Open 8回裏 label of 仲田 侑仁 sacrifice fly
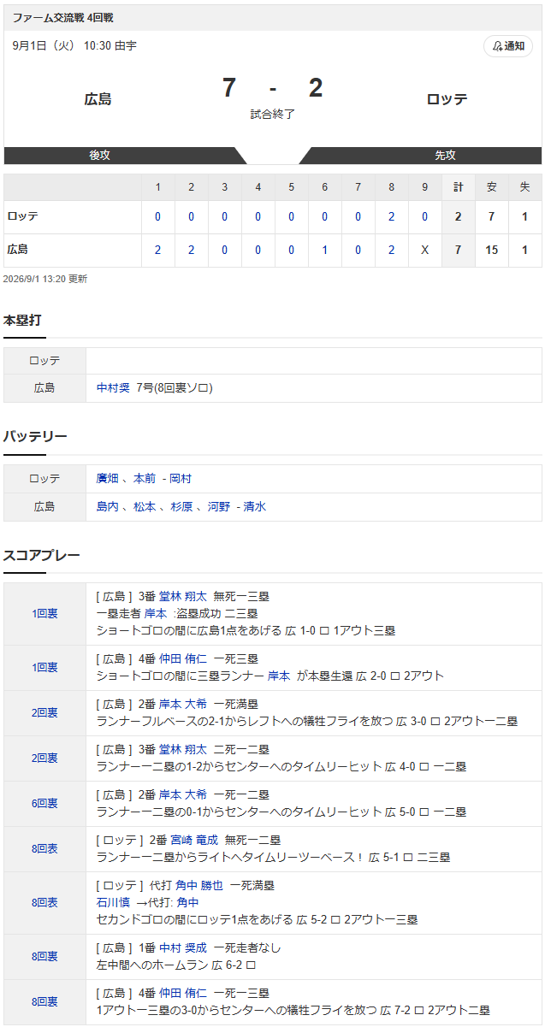545x1027 pixels. tap(45, 1002)
